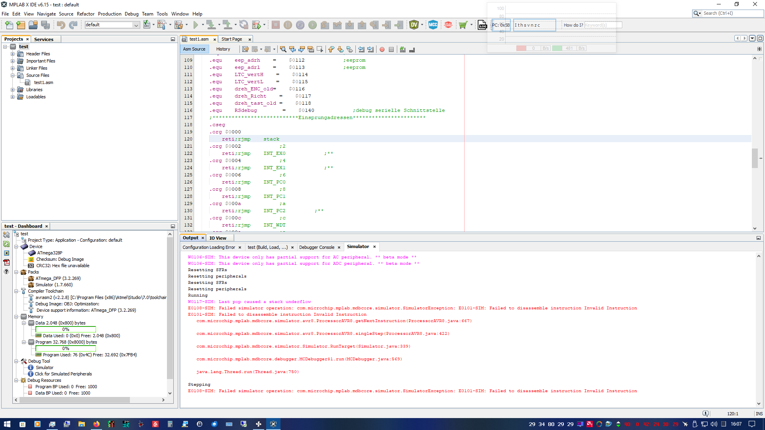Click the Firefox icon in taskbar
The image size is (765, 430).
click(96, 424)
